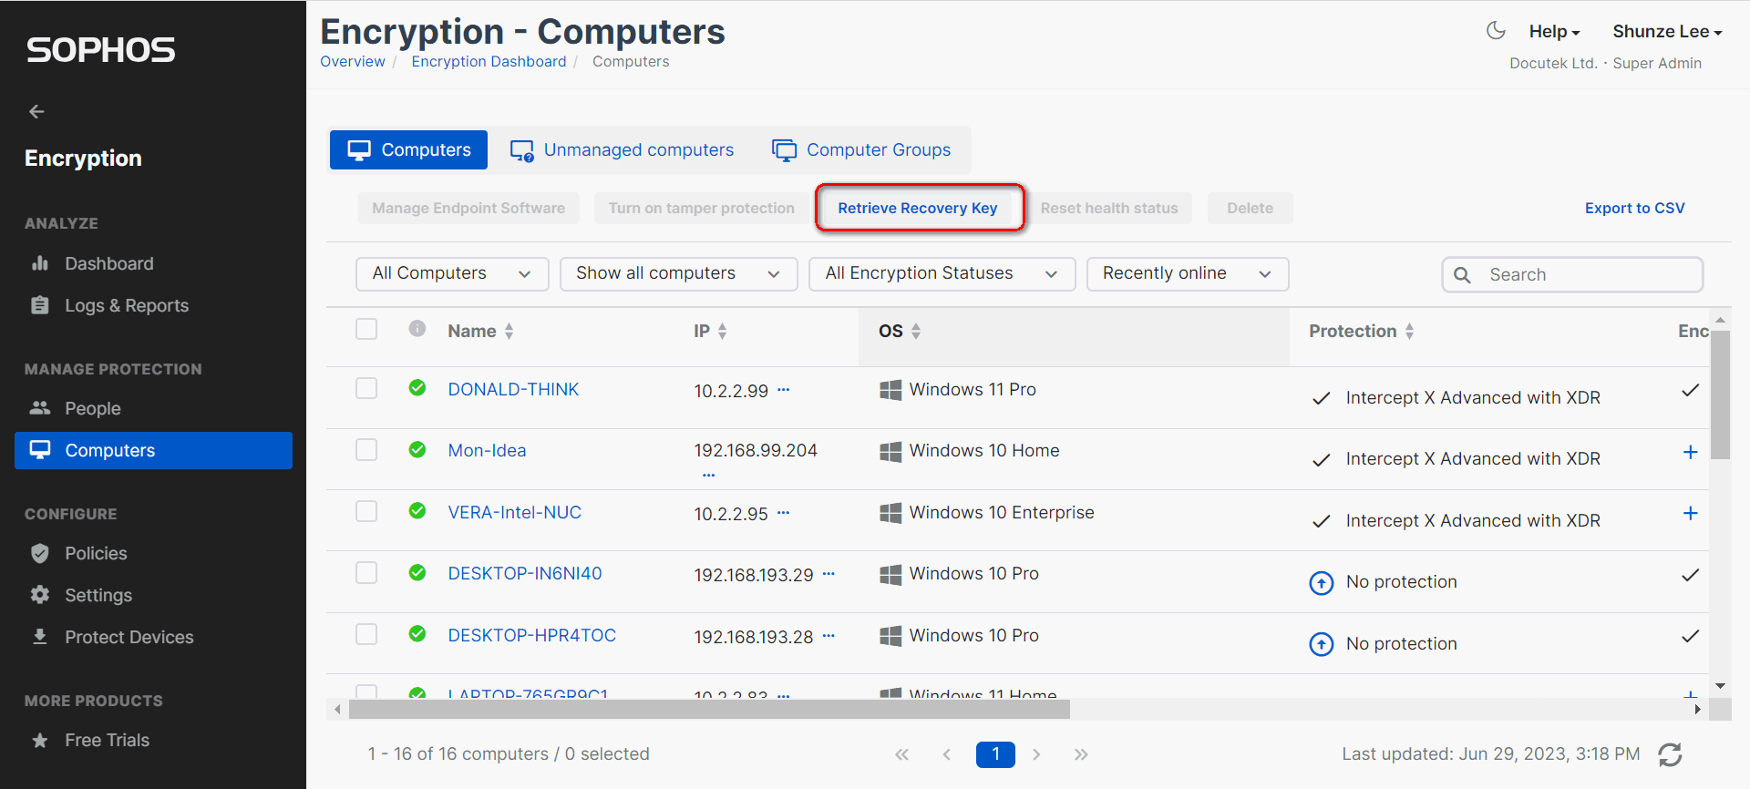Open the Show all computers dropdown
The height and width of the screenshot is (789, 1750).
678,274
